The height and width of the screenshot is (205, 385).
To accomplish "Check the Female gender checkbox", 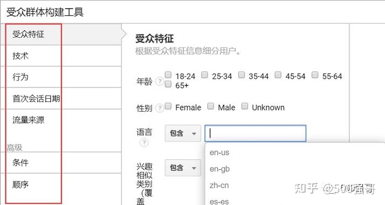I will (168, 106).
